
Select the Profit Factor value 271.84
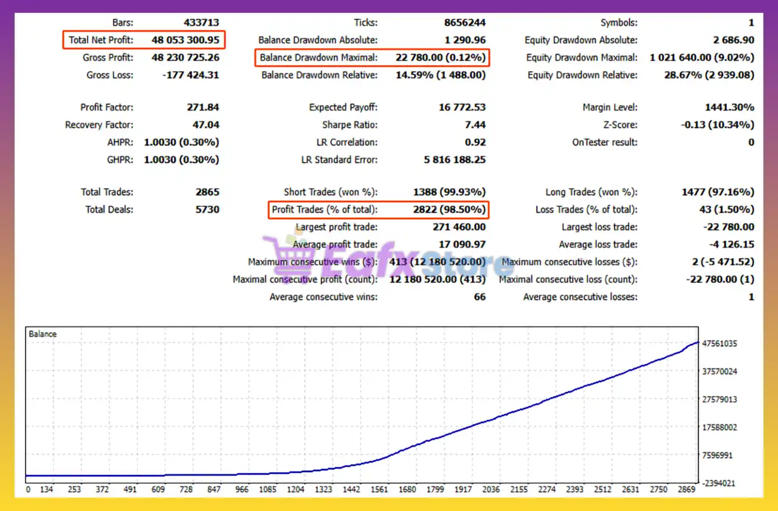202,107
